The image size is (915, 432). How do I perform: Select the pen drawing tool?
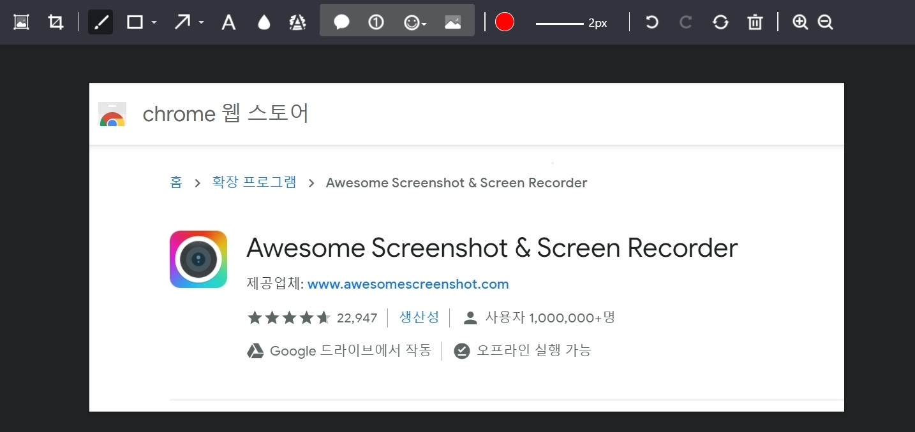coord(100,23)
